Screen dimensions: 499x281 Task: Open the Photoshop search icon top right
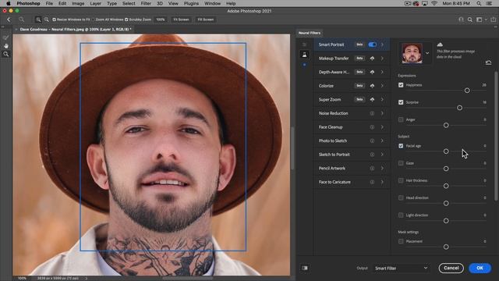[x=470, y=20]
